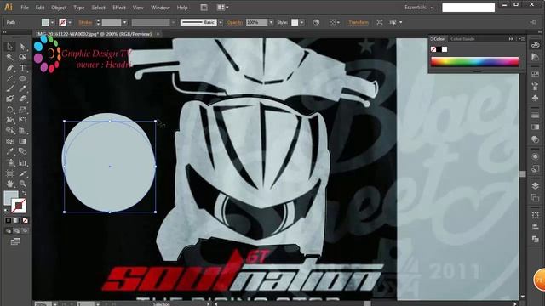Select the Hand tool
The image size is (545, 306).
point(9,184)
